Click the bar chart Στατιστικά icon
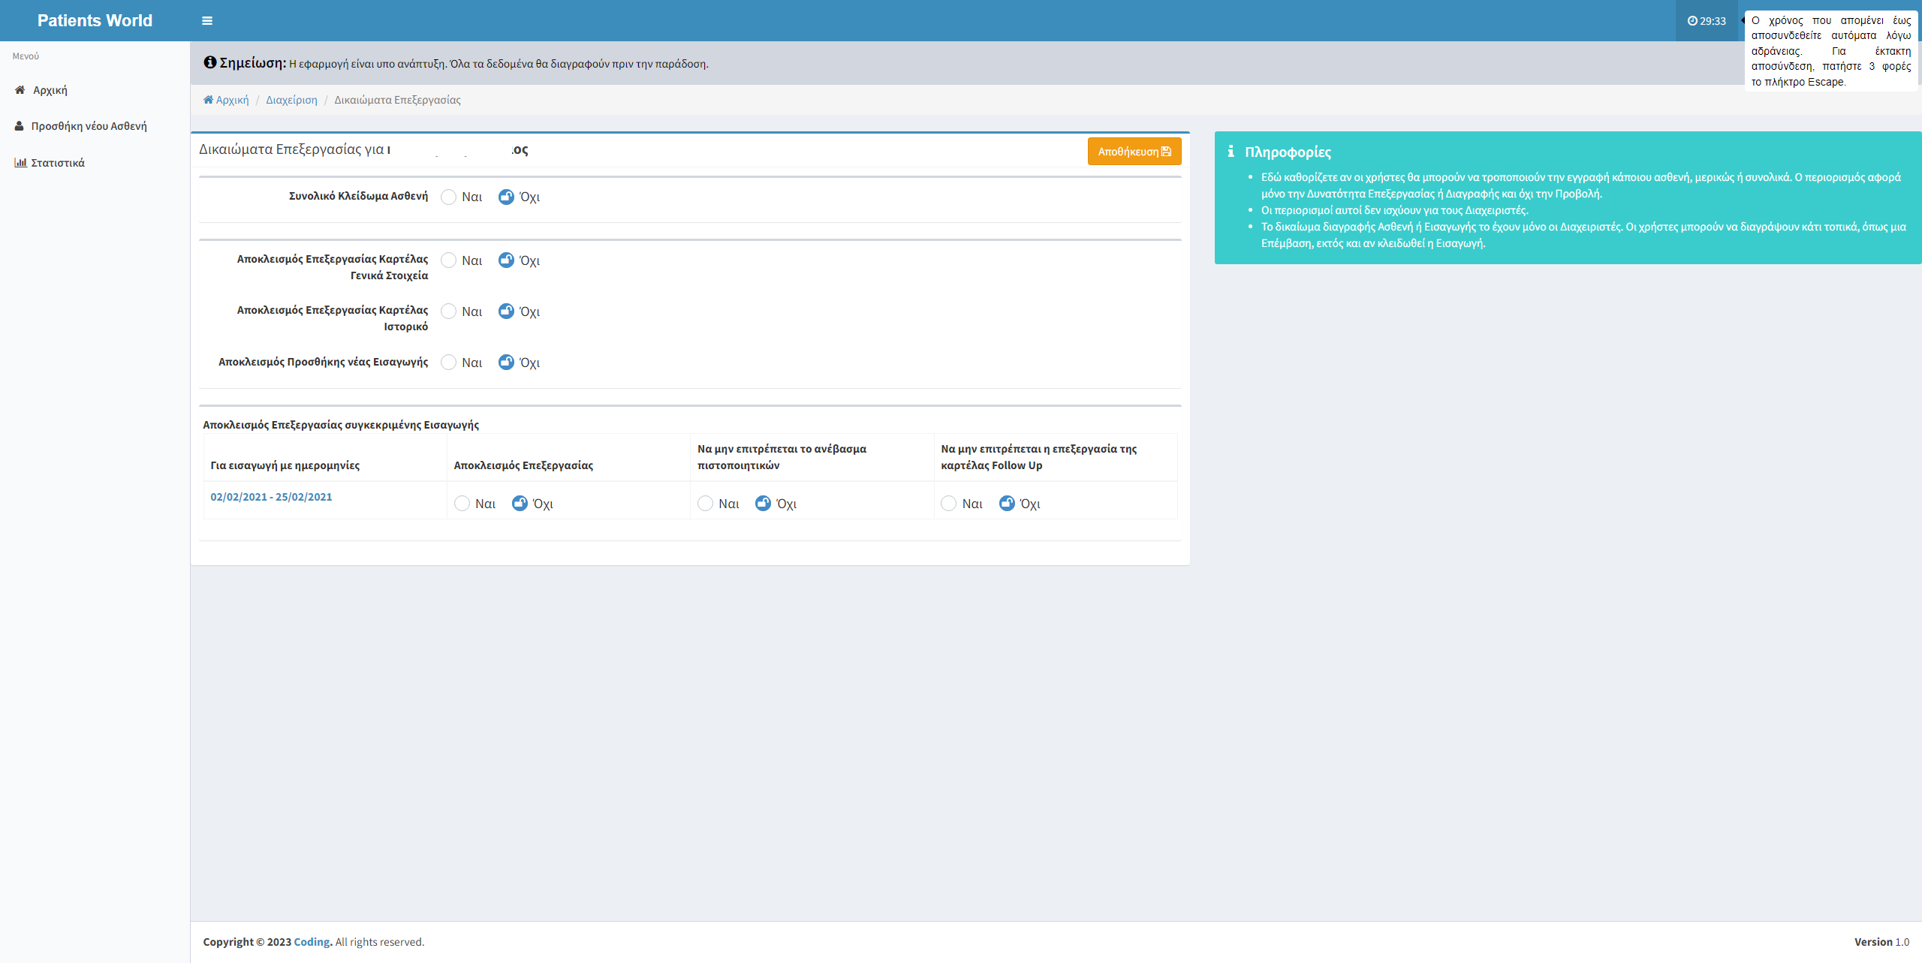 [x=20, y=163]
